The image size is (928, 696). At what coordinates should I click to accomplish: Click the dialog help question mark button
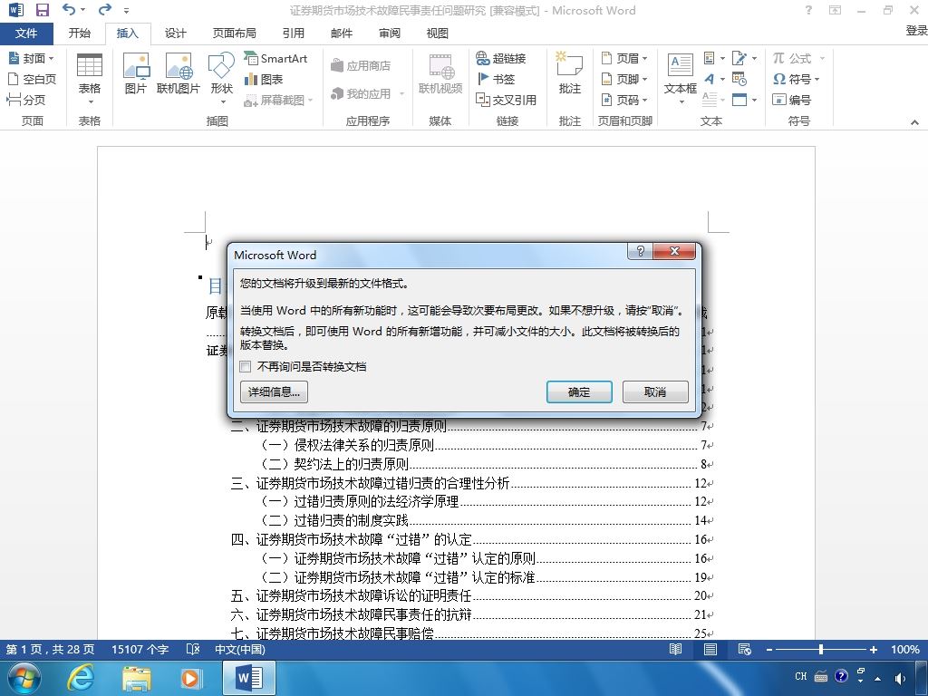tap(640, 251)
